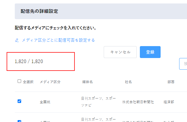Viewport: 187px width, 122px height.
Task: Click the 媒体名 column header
Action: 87,82
